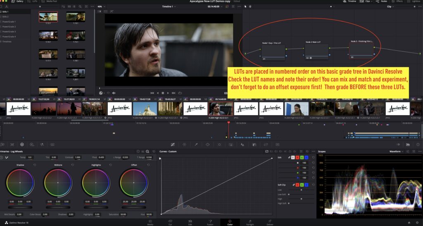
Task: Open the Gallery panel
Action: [17, 1]
